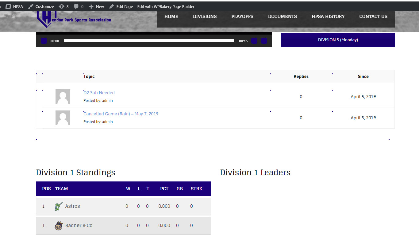This screenshot has width=419, height=235.
Task: Click the audio progress bar
Action: [149, 40]
